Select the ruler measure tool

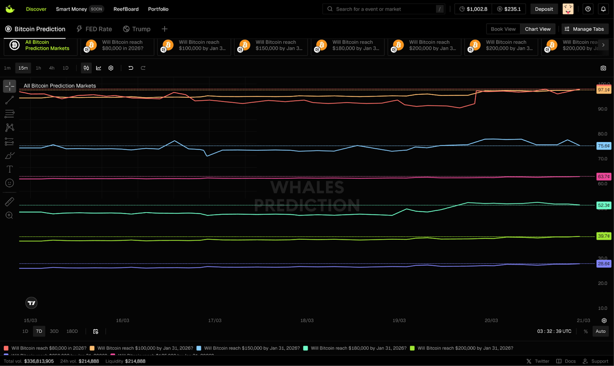[10, 201]
